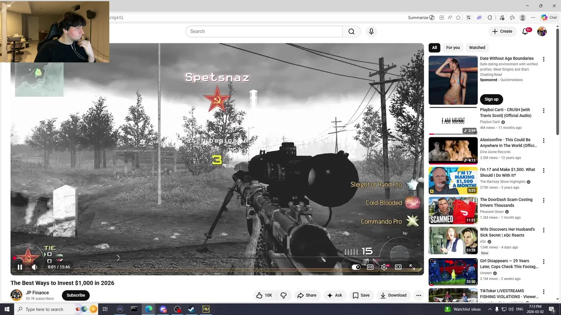This screenshot has height=315, width=561.
Task: Click the video progress bar
Action: coord(217,259)
